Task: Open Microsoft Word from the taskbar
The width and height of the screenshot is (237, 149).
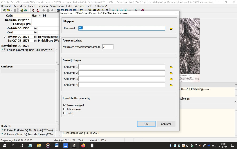Action: coord(57,146)
